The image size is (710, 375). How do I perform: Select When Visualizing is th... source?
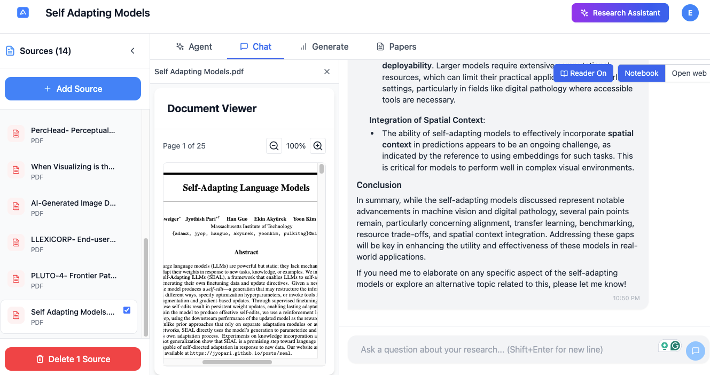(x=69, y=171)
